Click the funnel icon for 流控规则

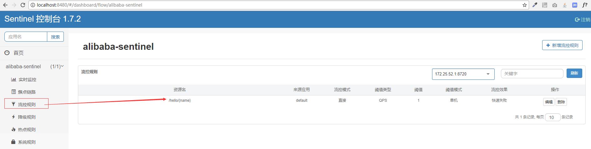tap(13, 104)
